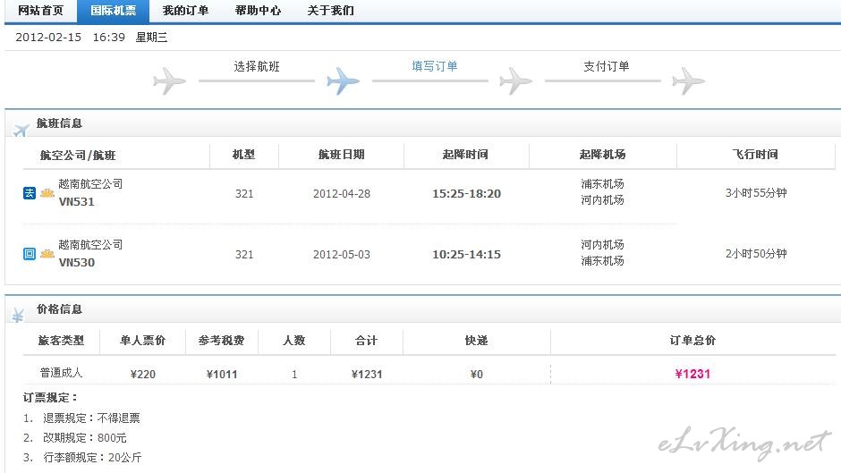
Task: Click the 飞行时间 column header
Action: click(755, 155)
